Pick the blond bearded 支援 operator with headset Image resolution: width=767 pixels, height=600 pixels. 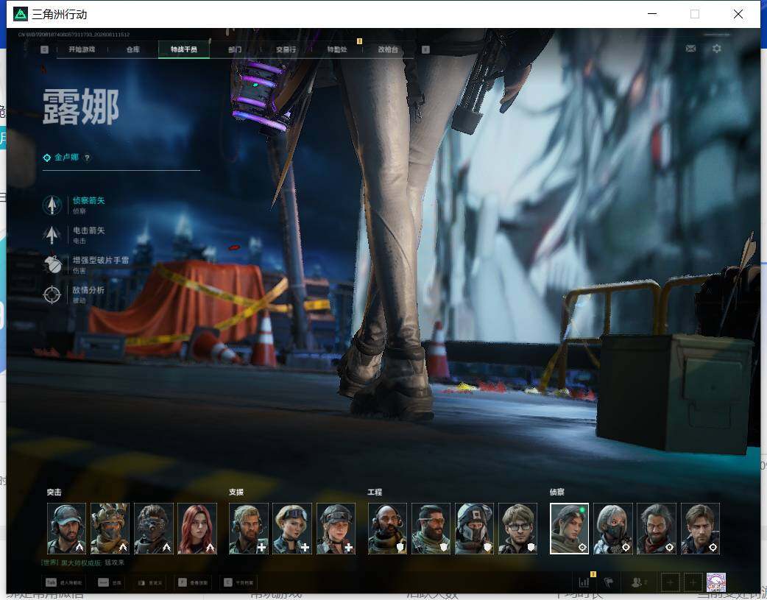(249, 529)
